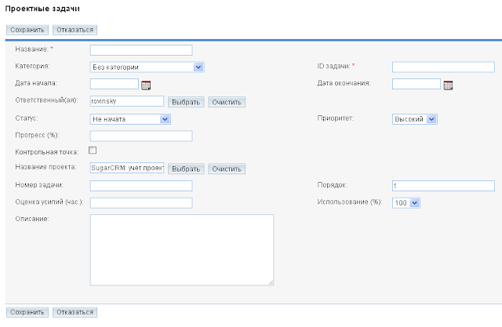Click the top Сохранить button

tap(27, 30)
